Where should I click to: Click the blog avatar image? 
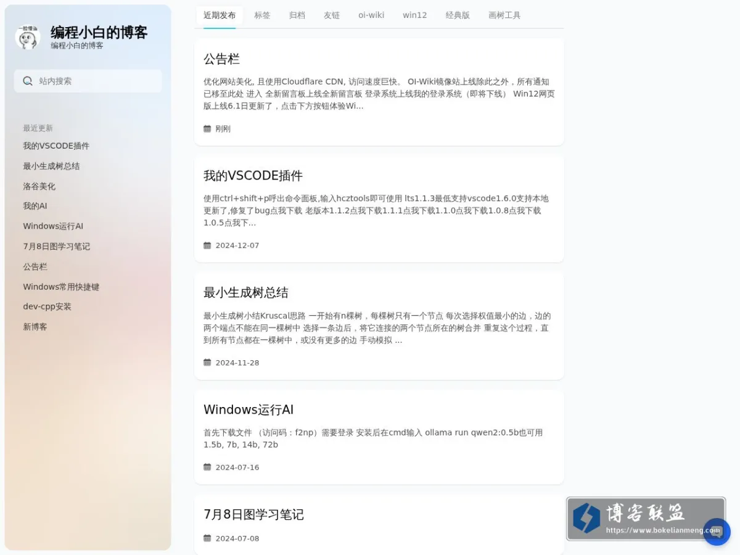coord(28,37)
